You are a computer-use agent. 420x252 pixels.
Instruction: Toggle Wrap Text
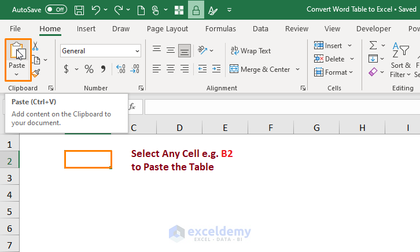[x=250, y=50]
